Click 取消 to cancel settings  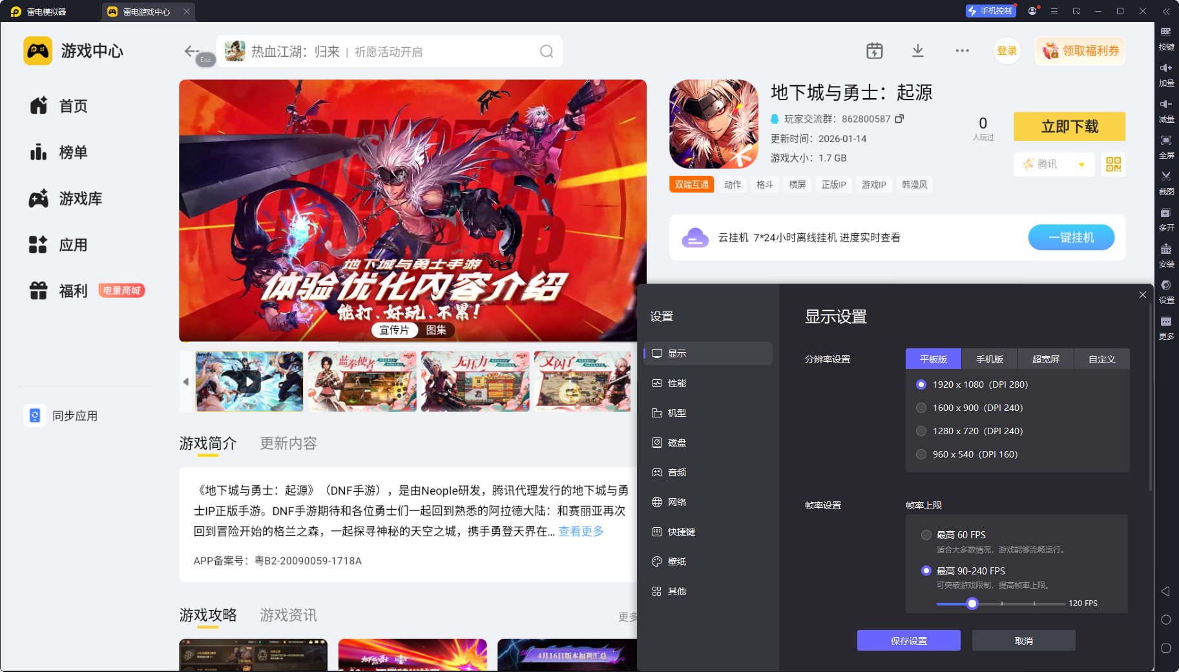1024,640
